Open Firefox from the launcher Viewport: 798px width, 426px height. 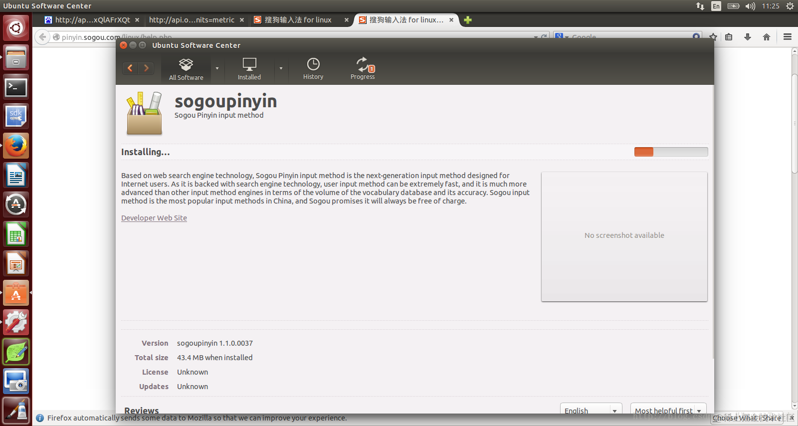click(x=16, y=146)
